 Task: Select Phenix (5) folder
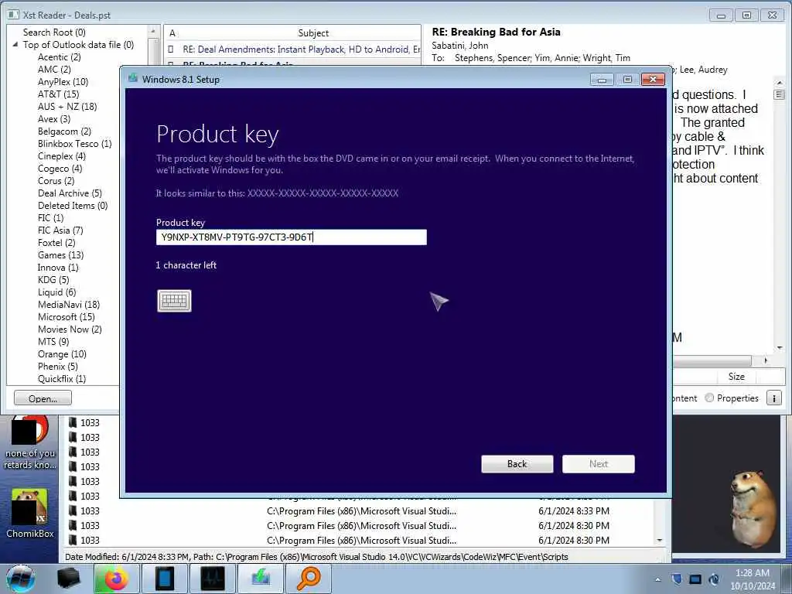(57, 366)
